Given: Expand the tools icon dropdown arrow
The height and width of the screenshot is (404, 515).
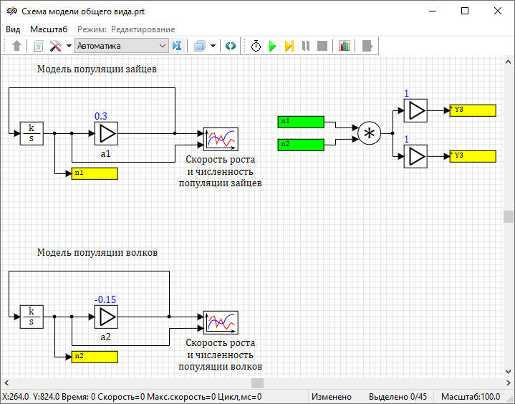Looking at the screenshot, I should [69, 46].
